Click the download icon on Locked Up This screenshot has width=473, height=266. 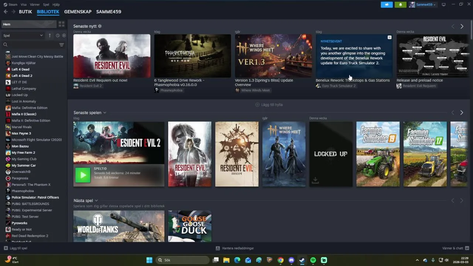[315, 180]
